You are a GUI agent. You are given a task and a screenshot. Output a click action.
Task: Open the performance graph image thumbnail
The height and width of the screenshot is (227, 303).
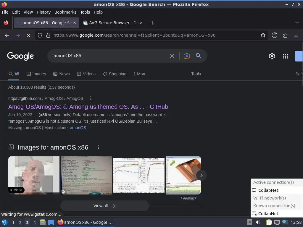pos(138,175)
